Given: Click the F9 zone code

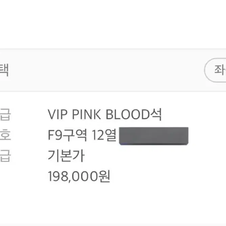Looking at the screenshot, I should pos(55,135).
